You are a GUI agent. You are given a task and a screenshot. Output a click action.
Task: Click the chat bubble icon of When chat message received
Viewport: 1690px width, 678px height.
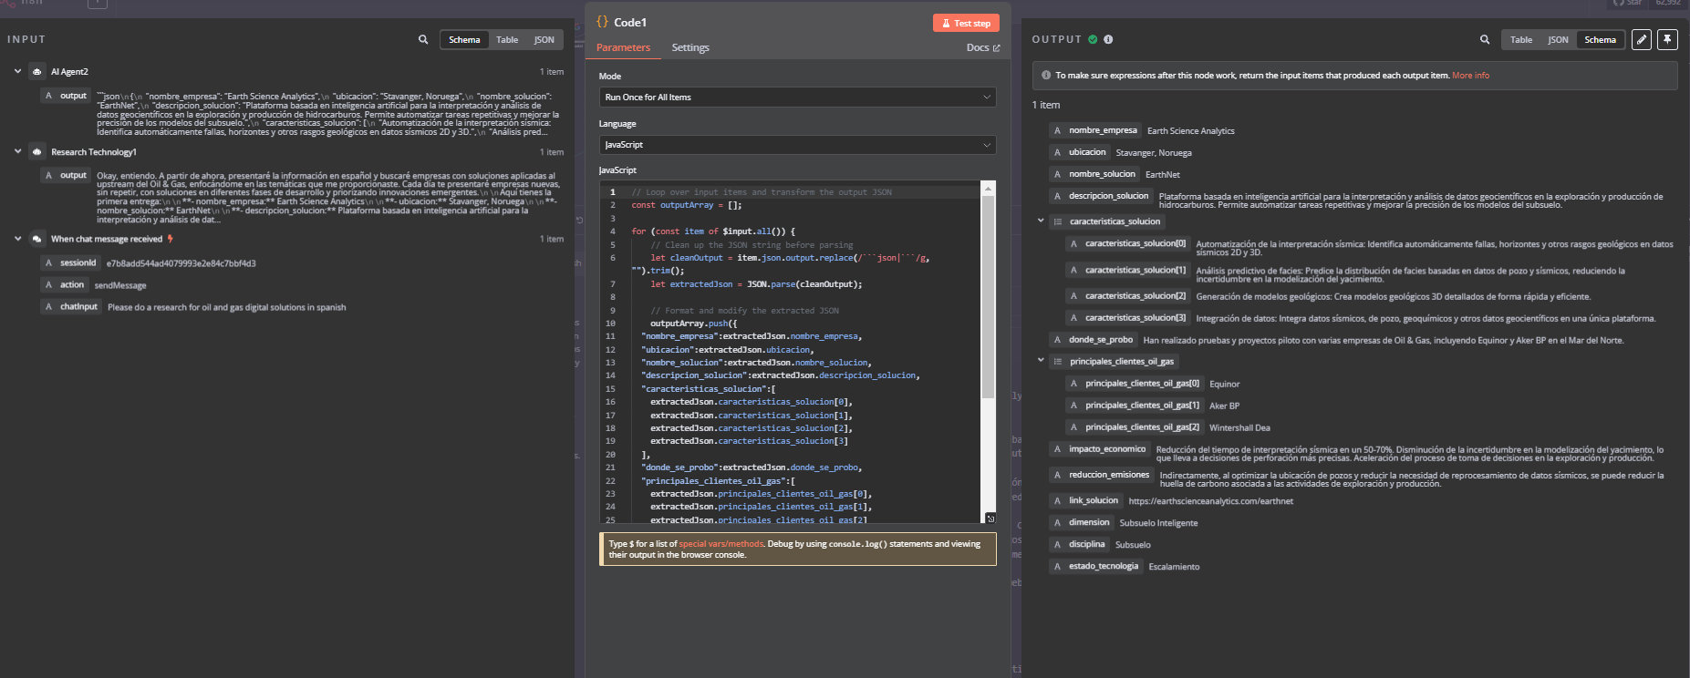37,239
